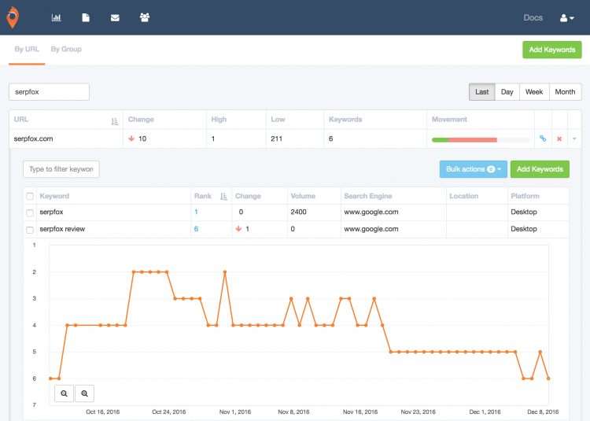
Task: Tick the checkbox for serpfox keyword
Action: coord(30,212)
